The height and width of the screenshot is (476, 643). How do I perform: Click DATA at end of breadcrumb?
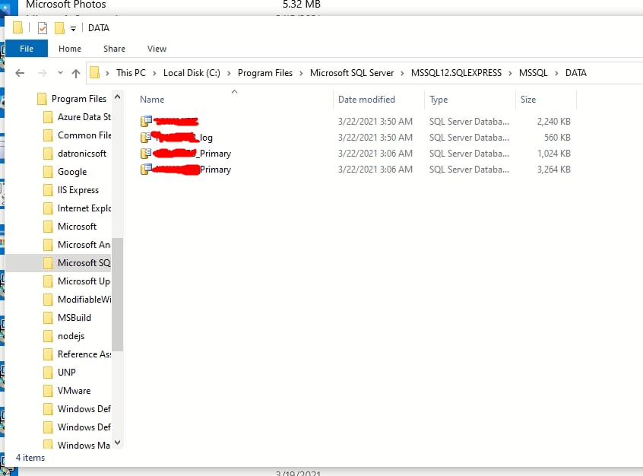click(576, 73)
